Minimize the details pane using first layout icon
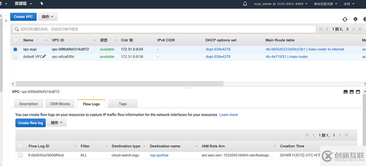This screenshot has height=166, width=366. click(x=345, y=92)
